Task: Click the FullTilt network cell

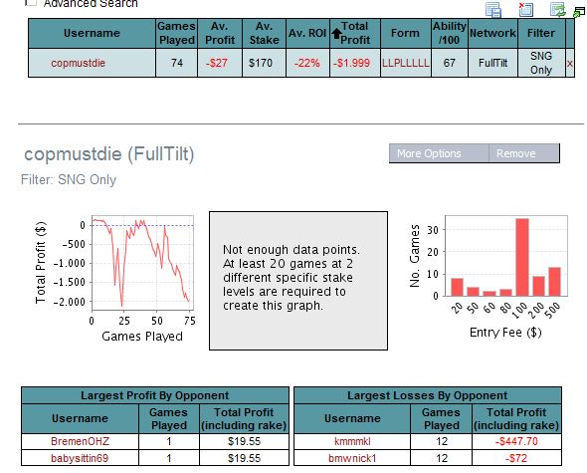Action: click(492, 63)
